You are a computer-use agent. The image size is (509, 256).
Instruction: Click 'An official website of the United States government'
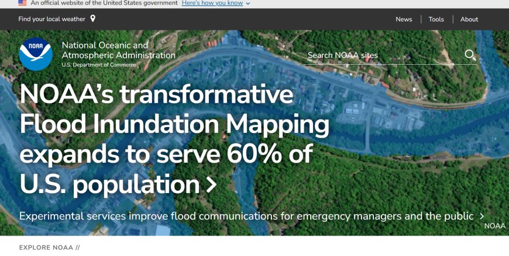point(104,3)
